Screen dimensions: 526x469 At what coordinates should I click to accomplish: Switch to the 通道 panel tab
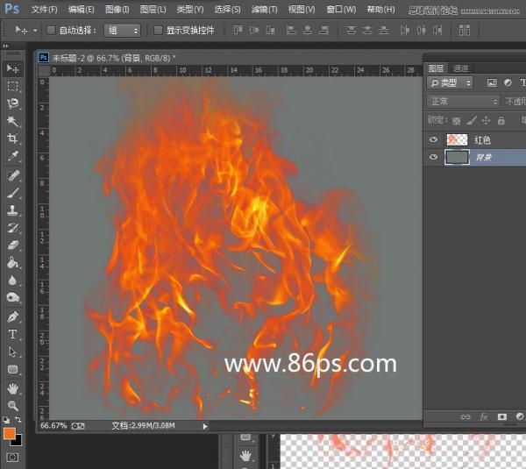pos(461,68)
